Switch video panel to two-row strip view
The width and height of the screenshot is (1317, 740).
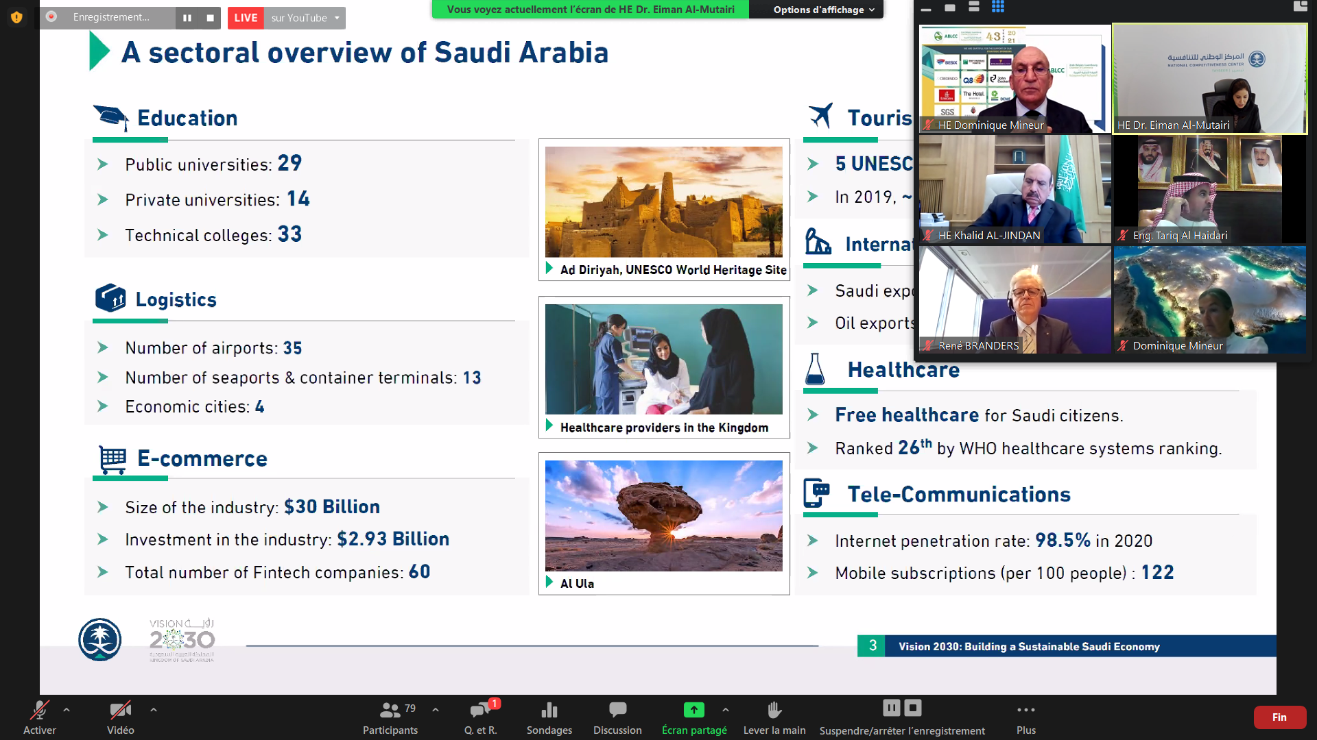[974, 7]
